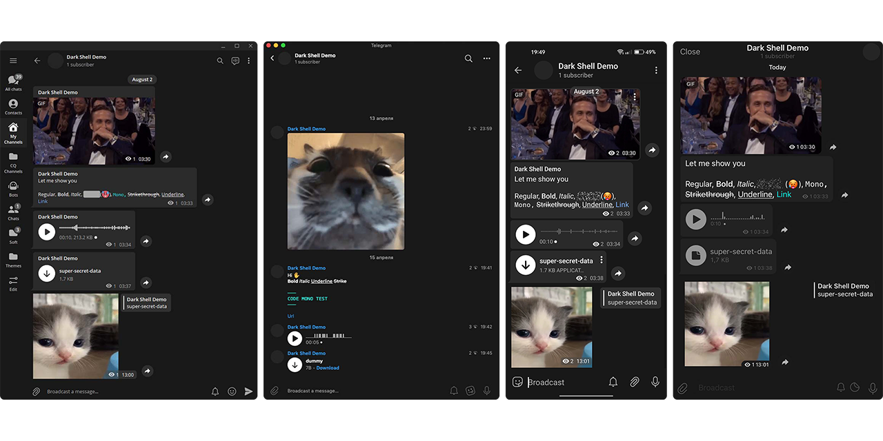Tap microphone in iOS window input bar

873,388
